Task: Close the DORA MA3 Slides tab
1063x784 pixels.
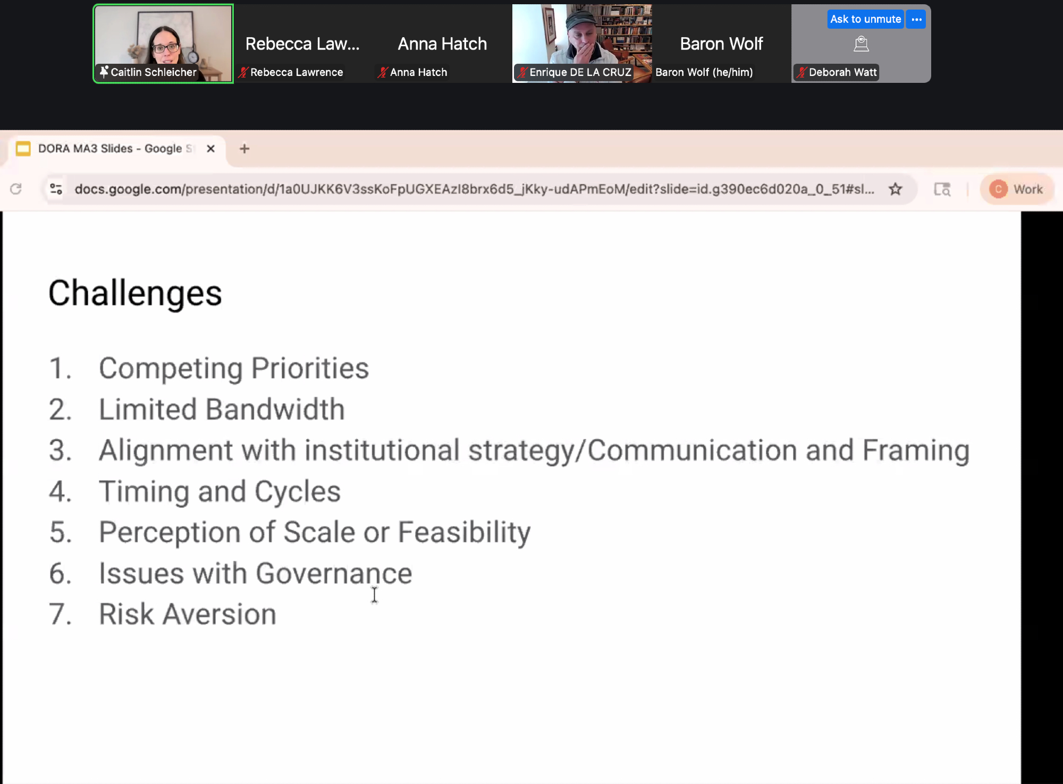Action: (210, 149)
